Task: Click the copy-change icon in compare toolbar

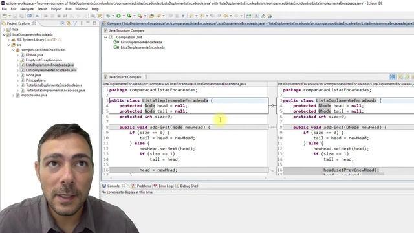Action: tap(400, 77)
